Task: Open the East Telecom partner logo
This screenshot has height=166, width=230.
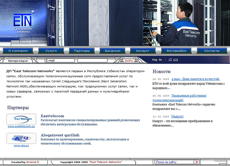Action: pyautogui.click(x=21, y=119)
